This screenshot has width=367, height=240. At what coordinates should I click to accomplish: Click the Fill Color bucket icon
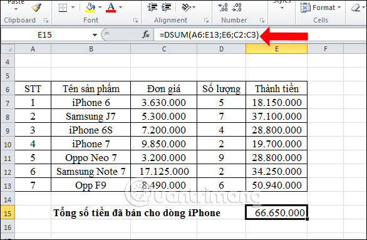tap(90, 8)
